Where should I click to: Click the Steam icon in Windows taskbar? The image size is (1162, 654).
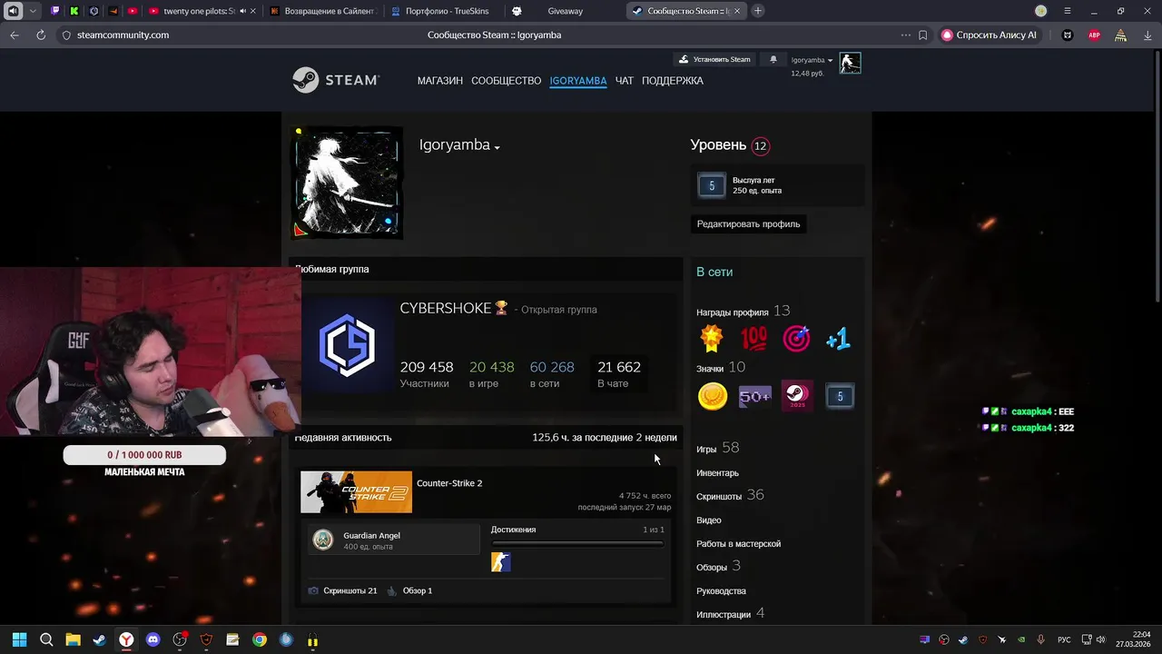coord(99,639)
